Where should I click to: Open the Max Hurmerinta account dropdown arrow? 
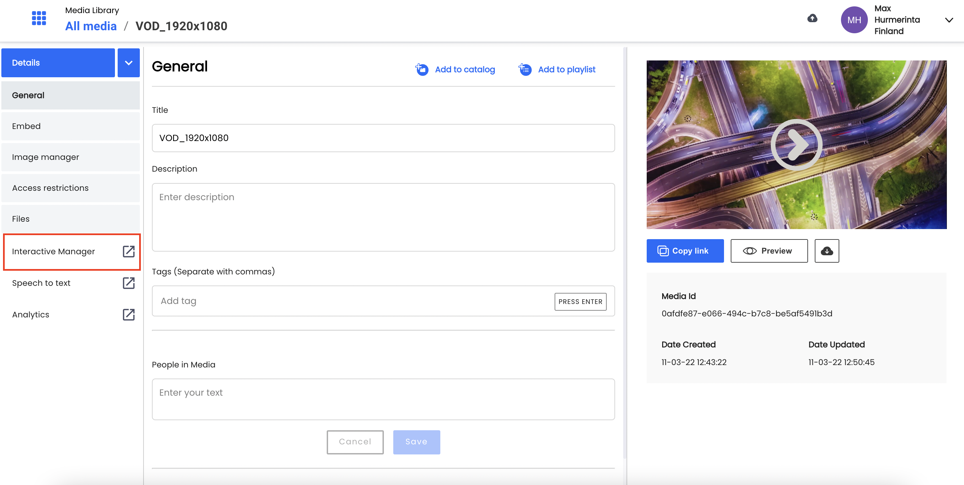coord(949,20)
